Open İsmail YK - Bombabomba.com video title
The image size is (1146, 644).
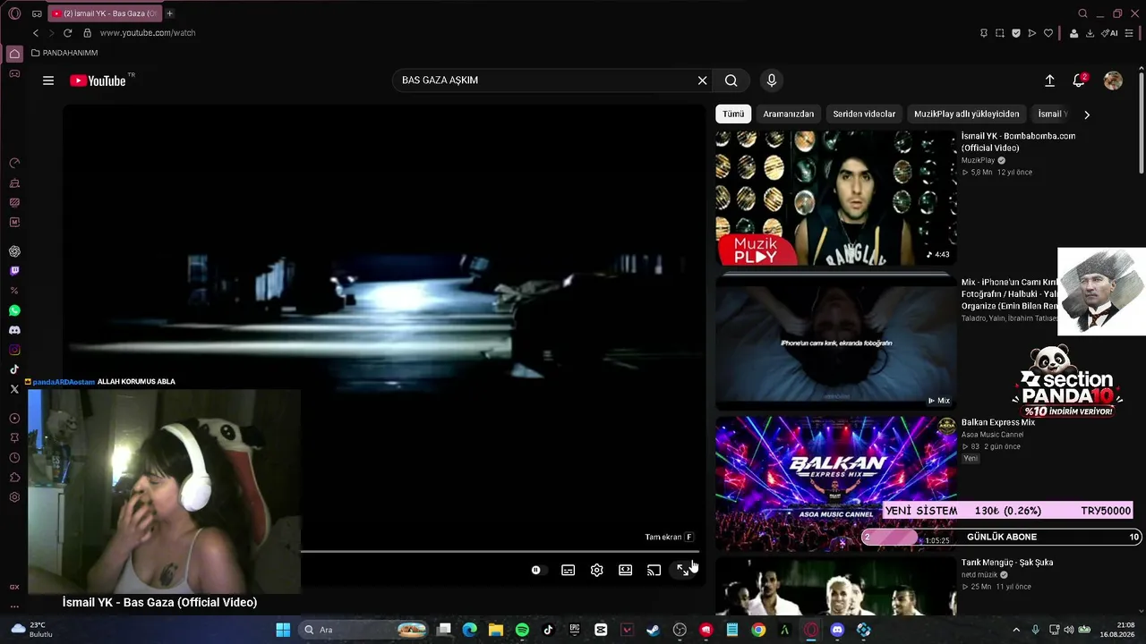(x=1019, y=141)
